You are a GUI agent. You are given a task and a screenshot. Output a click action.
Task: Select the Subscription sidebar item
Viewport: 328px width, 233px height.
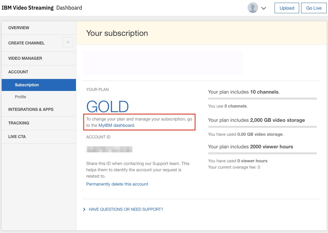point(39,85)
